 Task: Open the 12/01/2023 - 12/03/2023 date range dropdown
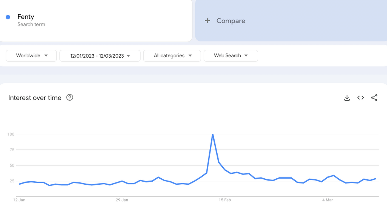tap(100, 56)
